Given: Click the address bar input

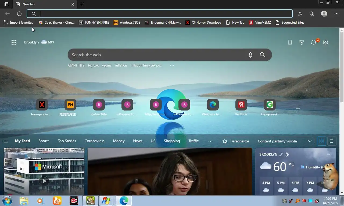Looking at the screenshot, I should click(x=160, y=14).
